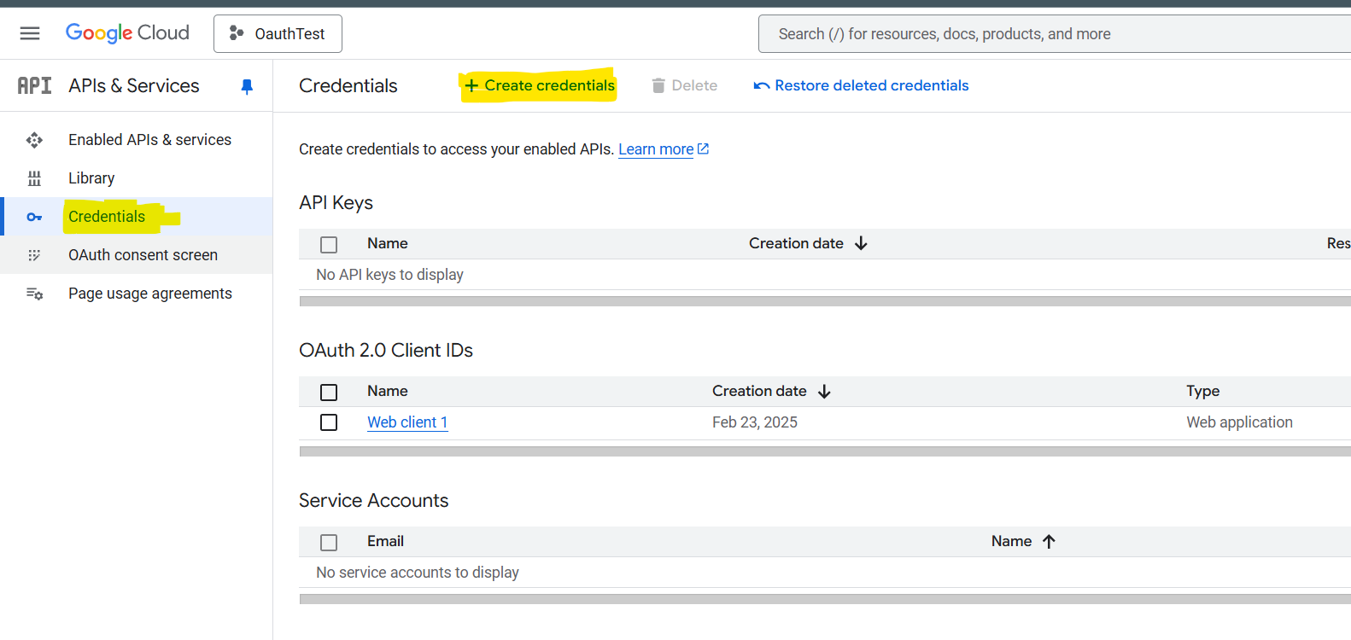Open the Web client 1 link

pyautogui.click(x=407, y=422)
